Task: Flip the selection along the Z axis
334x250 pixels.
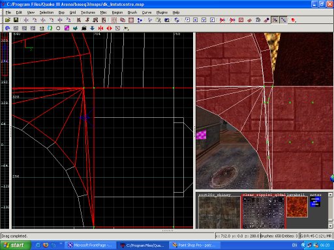Action: point(60,20)
